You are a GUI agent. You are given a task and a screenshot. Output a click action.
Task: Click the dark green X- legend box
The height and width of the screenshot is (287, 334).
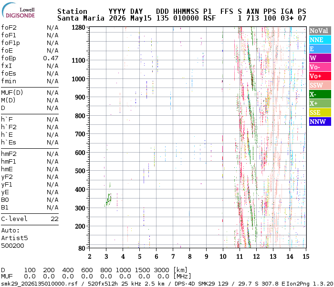point(320,94)
